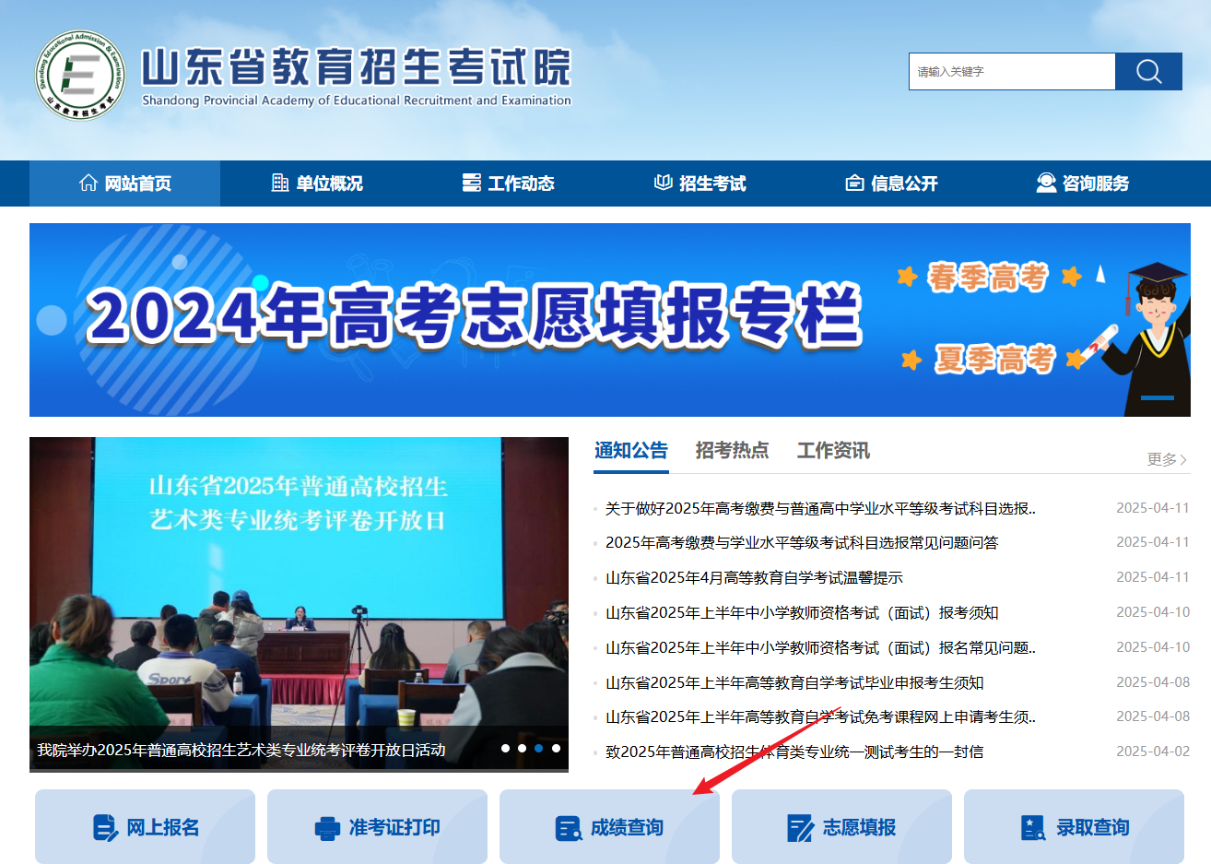Image resolution: width=1211 pixels, height=864 pixels.
Task: Select the third carousel dot
Action: click(x=538, y=750)
